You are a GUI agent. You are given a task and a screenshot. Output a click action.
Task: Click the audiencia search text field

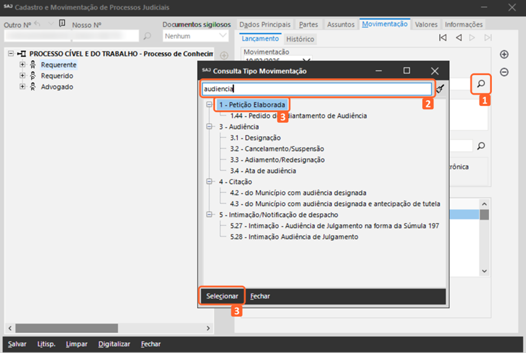pyautogui.click(x=316, y=89)
